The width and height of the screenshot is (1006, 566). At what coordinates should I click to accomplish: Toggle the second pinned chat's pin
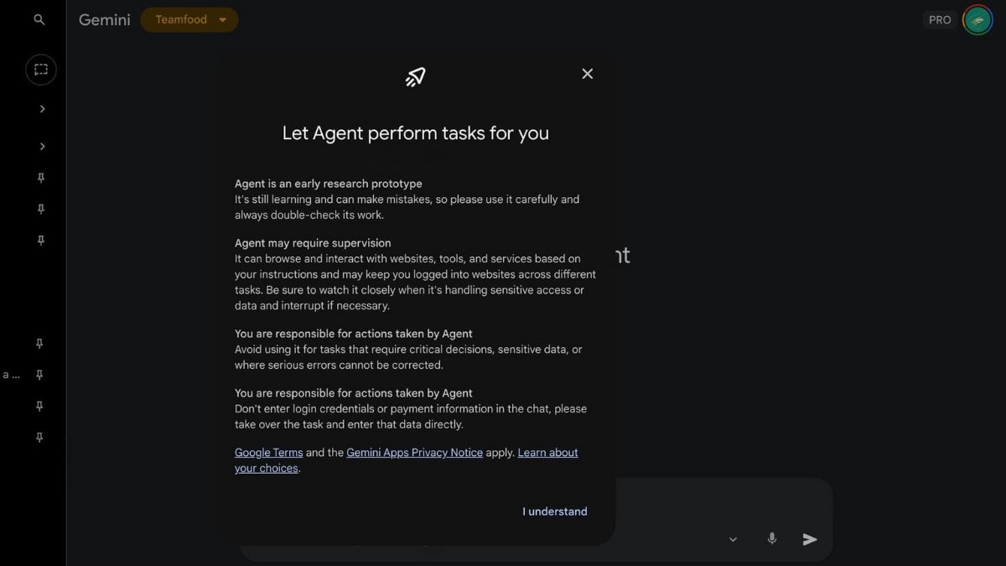(x=40, y=209)
